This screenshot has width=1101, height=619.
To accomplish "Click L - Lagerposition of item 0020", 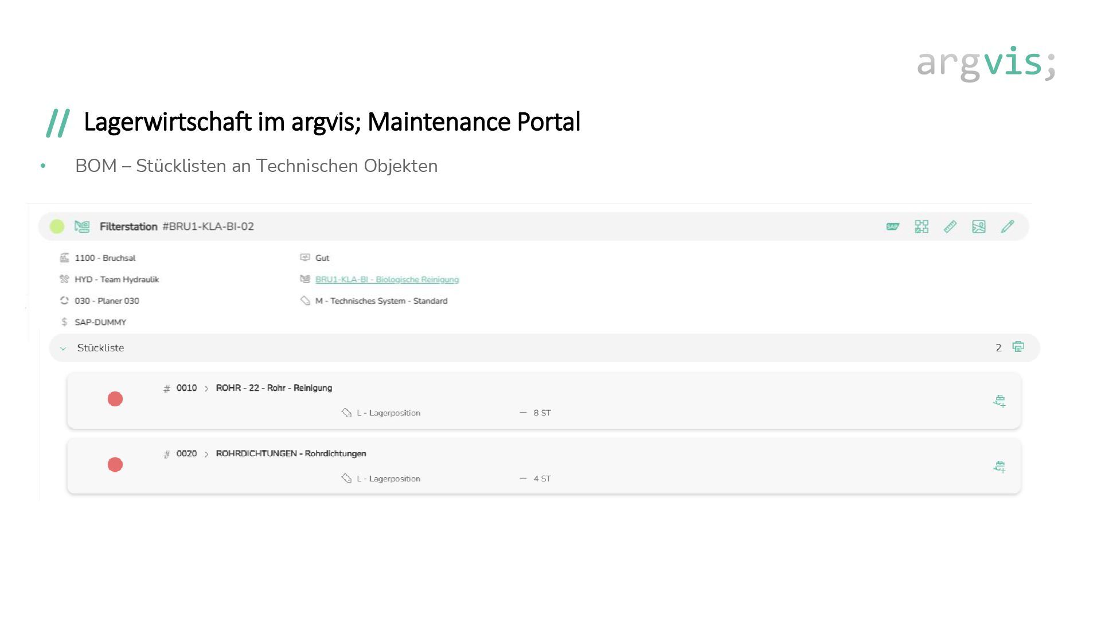I will (389, 479).
